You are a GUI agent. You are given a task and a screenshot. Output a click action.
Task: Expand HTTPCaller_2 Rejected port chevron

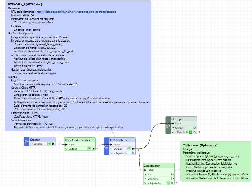(111, 153)
